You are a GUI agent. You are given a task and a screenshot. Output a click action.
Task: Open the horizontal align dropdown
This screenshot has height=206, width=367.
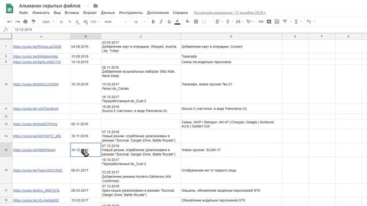point(219,22)
